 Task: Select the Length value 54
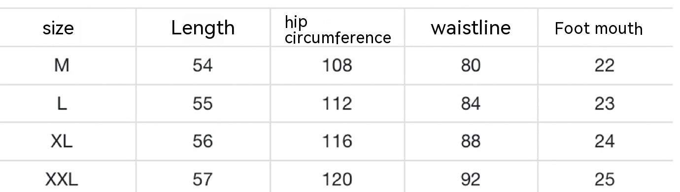click(x=203, y=65)
